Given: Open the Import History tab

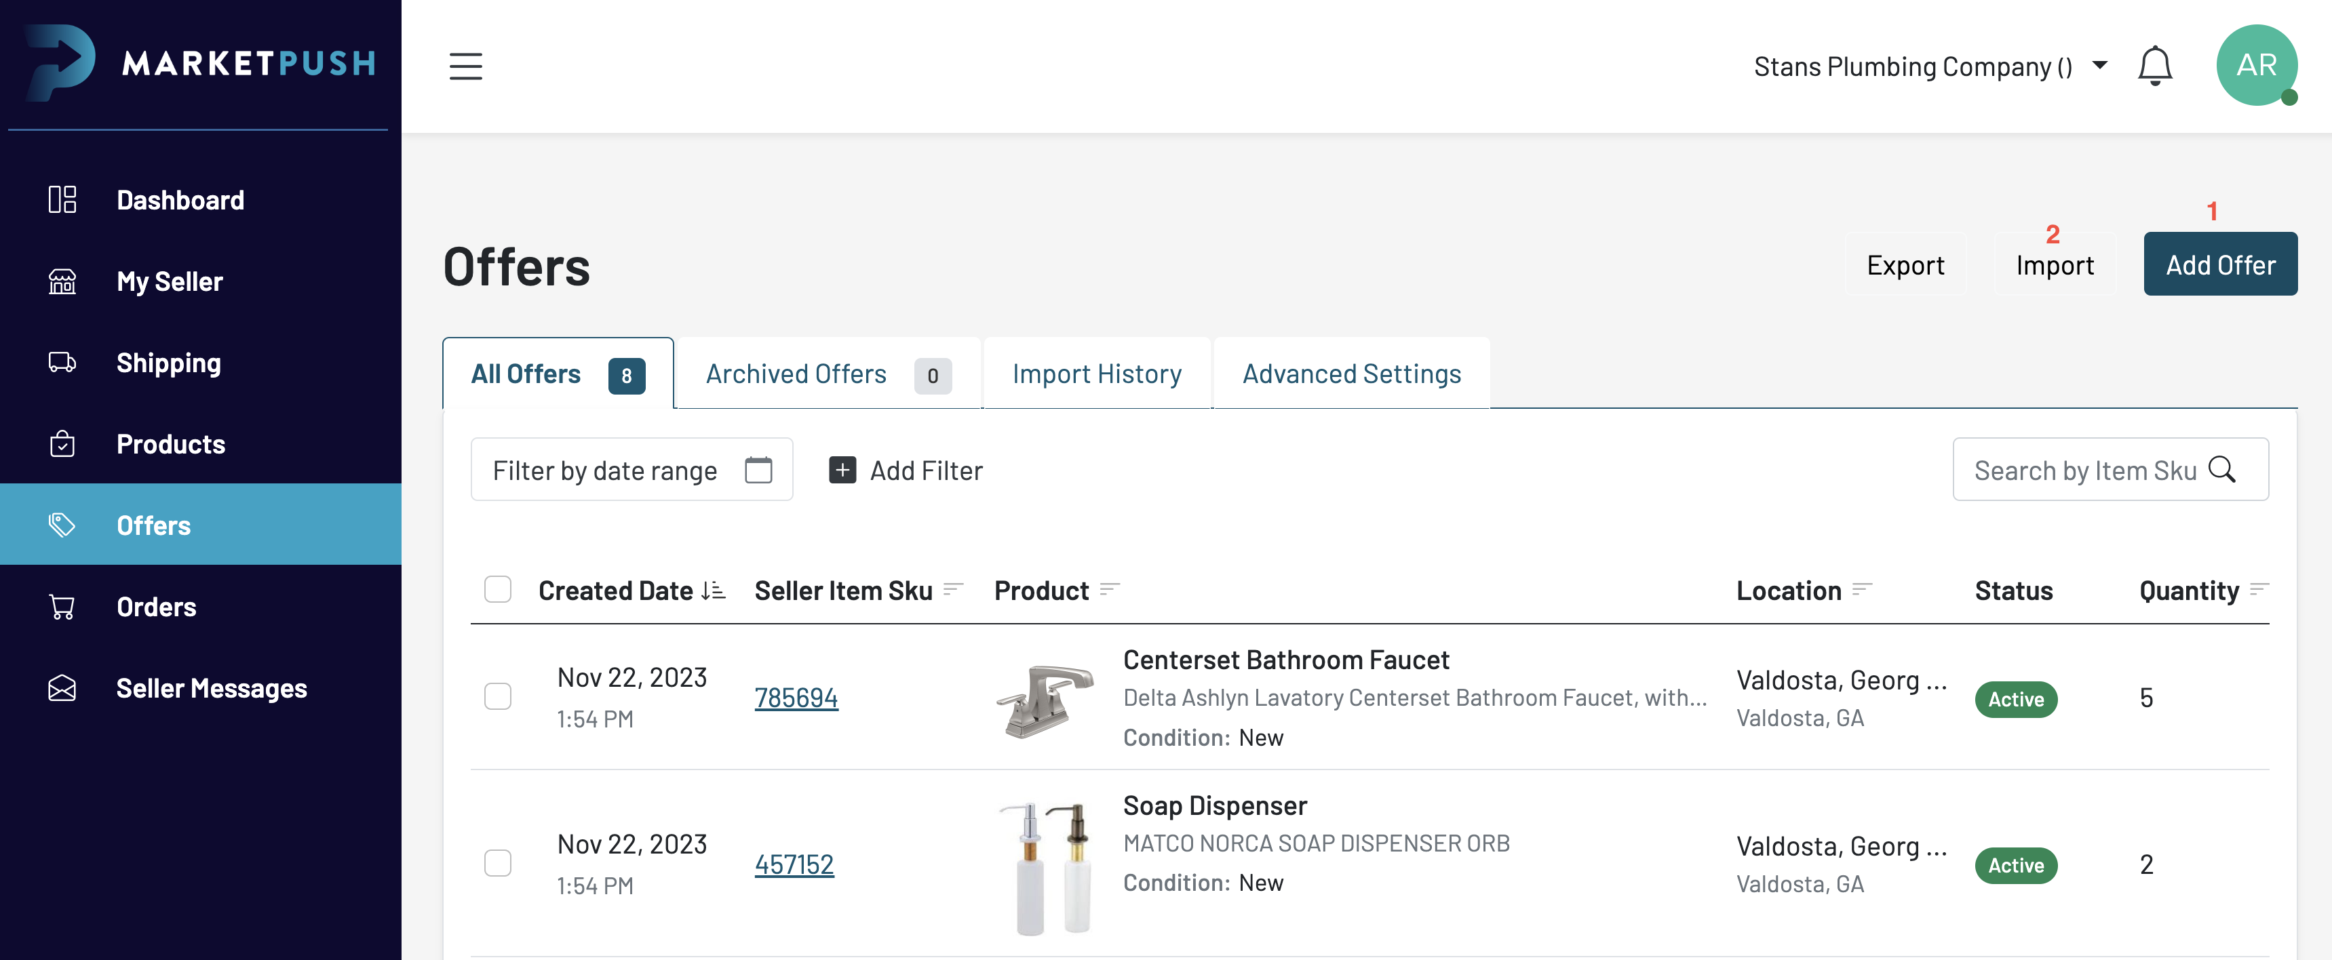Looking at the screenshot, I should [1096, 374].
